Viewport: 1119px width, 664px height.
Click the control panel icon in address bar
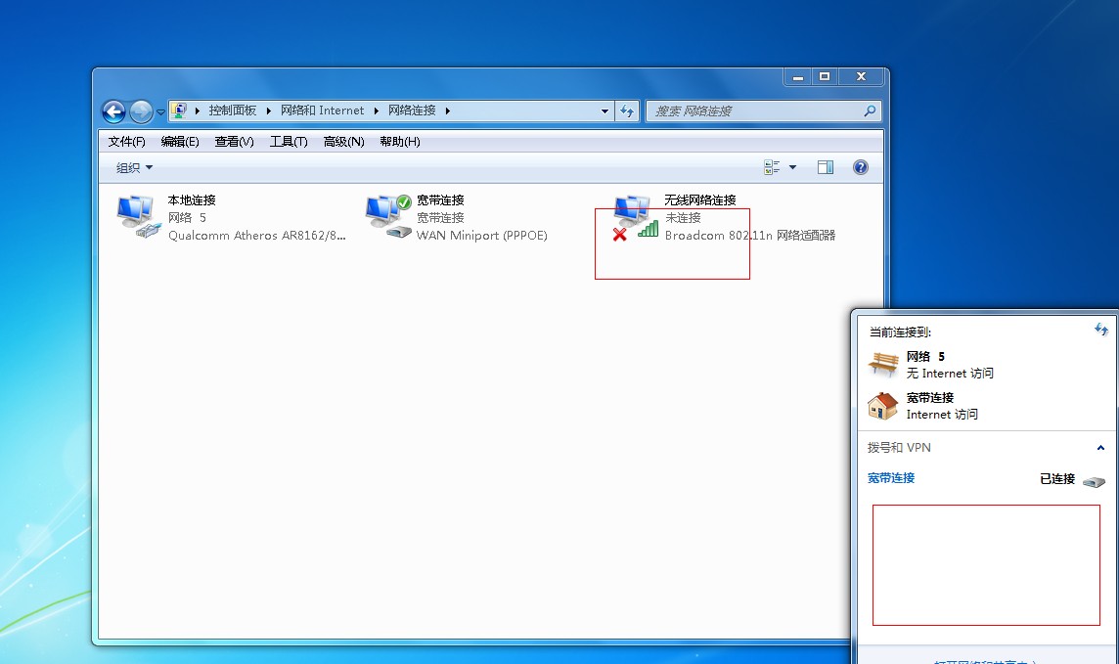click(179, 111)
